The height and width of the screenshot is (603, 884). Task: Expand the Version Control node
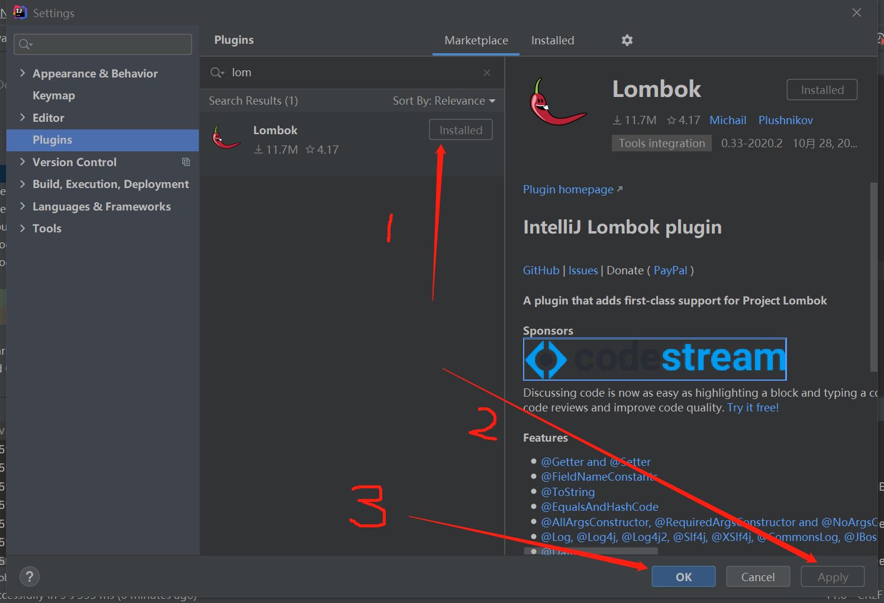click(22, 162)
